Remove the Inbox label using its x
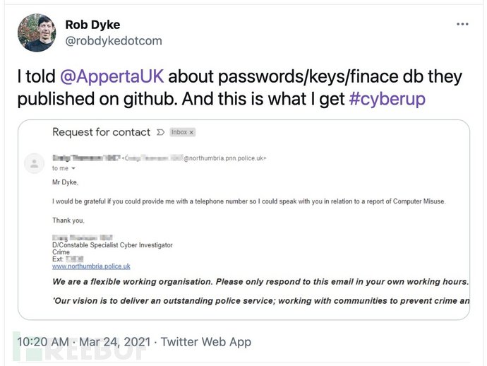The width and height of the screenshot is (487, 366). pos(191,132)
